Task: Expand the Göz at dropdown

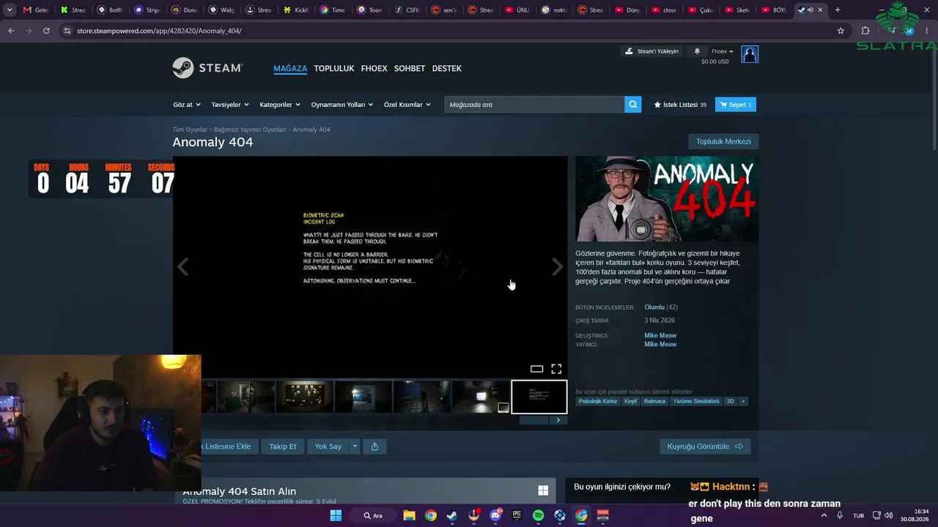Action: point(187,105)
